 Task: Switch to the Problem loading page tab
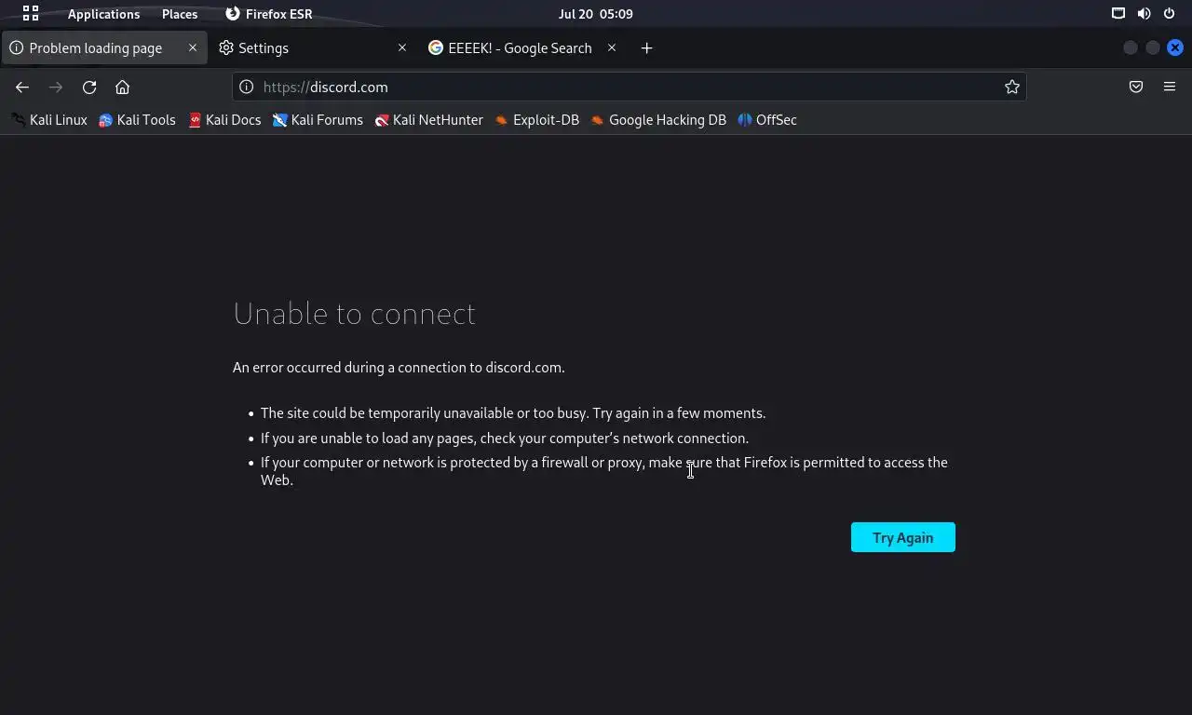[x=103, y=47]
